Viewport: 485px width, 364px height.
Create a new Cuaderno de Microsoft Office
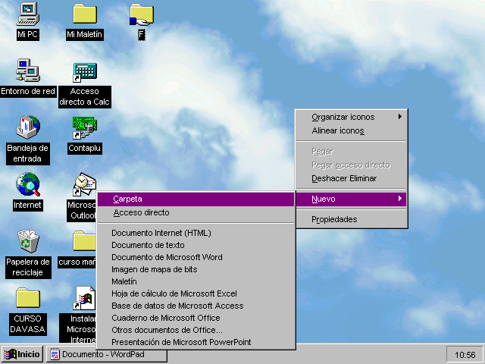[196, 318]
